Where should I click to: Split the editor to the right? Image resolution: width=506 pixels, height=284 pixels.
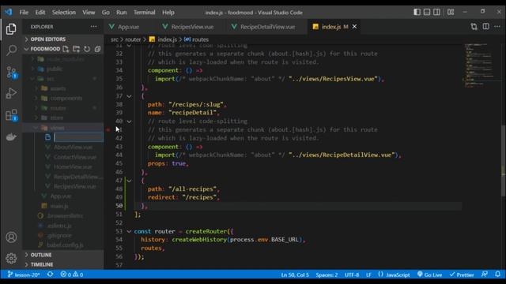point(485,27)
